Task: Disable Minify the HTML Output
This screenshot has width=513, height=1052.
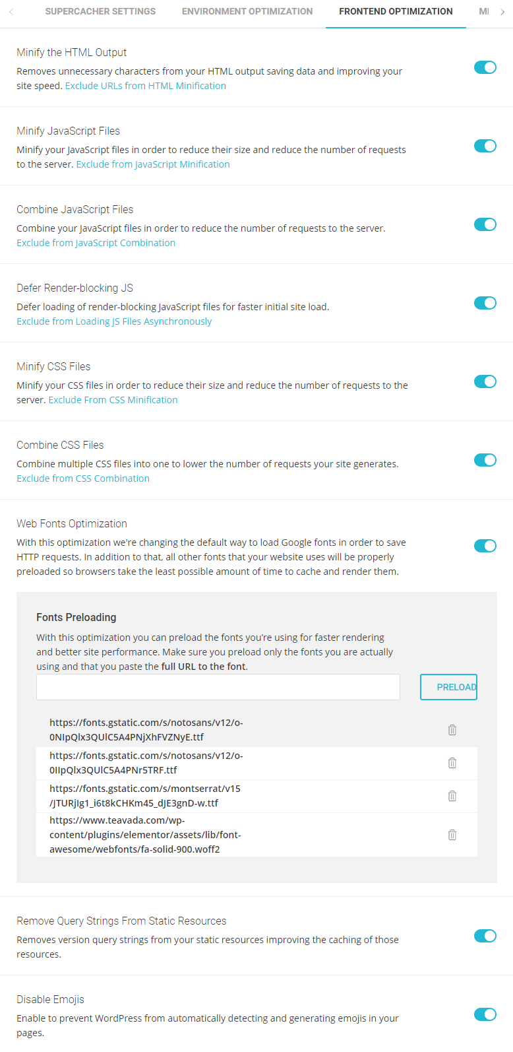Action: (x=485, y=67)
